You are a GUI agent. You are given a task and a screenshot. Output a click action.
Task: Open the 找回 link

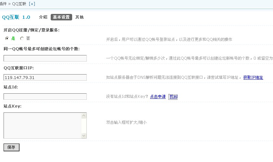(174, 97)
